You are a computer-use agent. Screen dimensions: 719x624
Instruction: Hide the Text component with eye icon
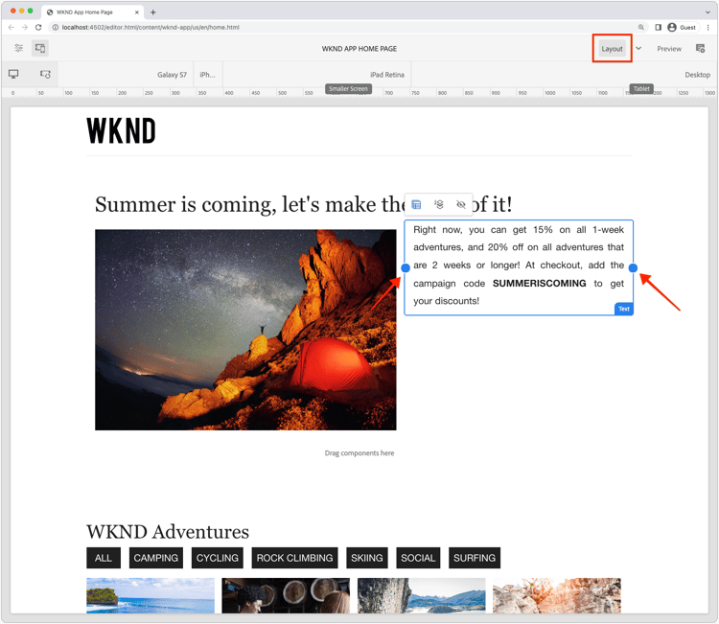click(x=461, y=204)
